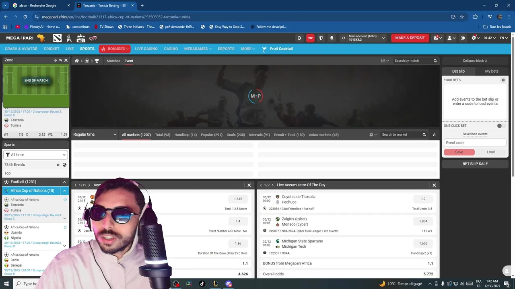Viewport: 515px width, 289px height.
Task: Click the Bet Slip Sale button
Action: pos(475,164)
